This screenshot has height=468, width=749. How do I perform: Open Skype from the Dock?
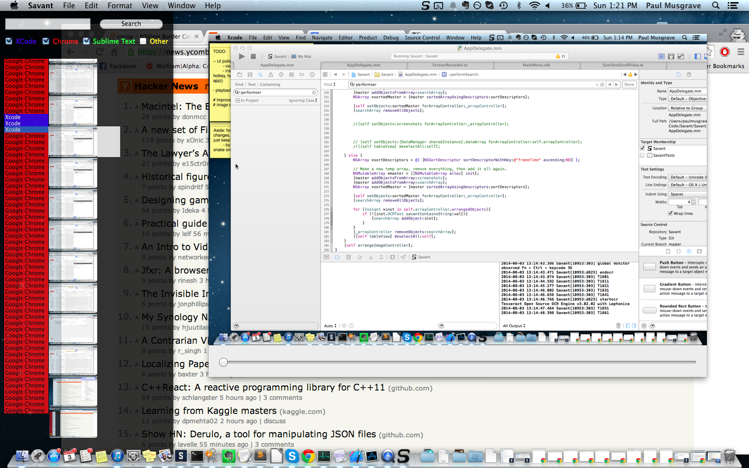coord(292,456)
